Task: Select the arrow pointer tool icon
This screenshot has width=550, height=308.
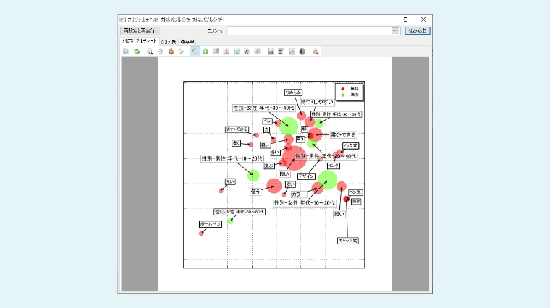Action: coord(182,51)
